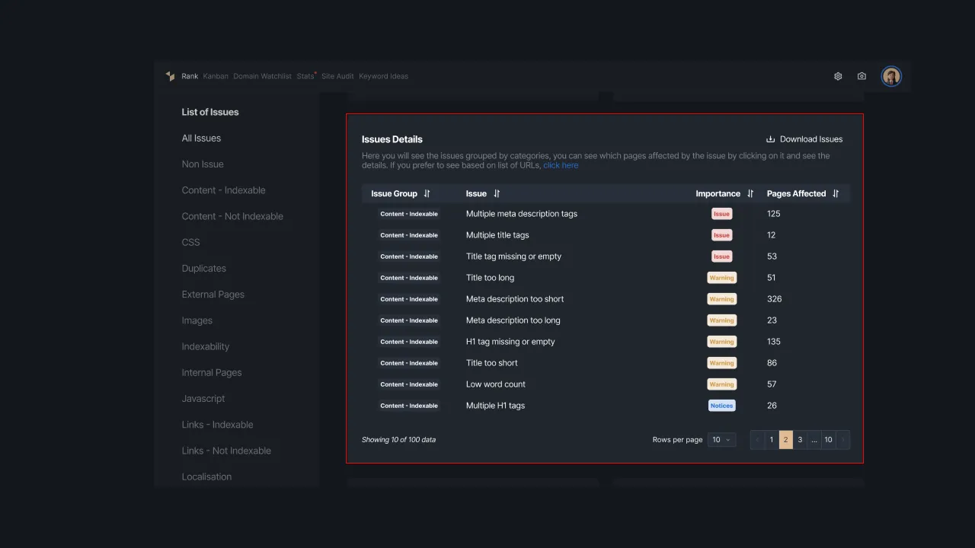Click the app logo icon beside Rank
The width and height of the screenshot is (975, 548).
171,76
